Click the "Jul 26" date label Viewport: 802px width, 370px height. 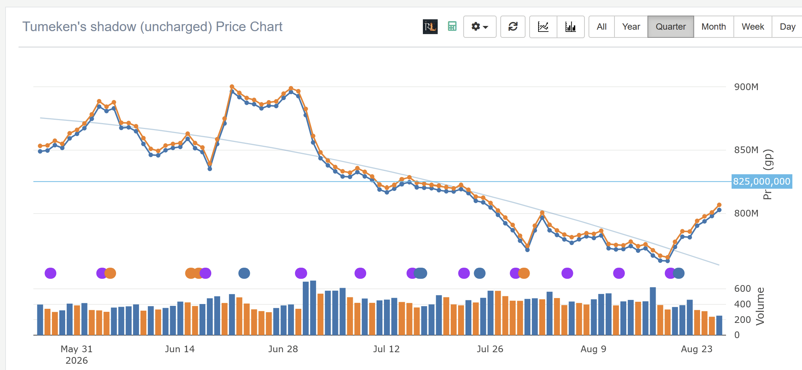coord(490,349)
